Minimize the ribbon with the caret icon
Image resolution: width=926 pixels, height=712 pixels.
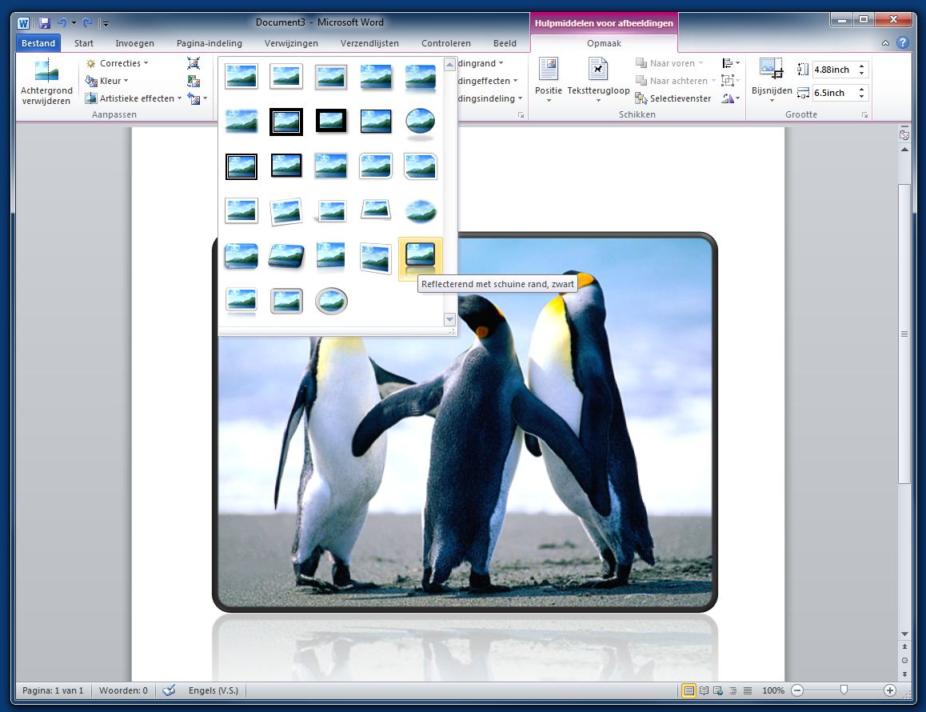885,43
